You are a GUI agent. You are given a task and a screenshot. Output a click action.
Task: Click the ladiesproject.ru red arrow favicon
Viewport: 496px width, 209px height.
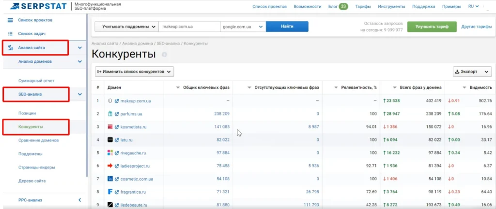tap(110, 166)
